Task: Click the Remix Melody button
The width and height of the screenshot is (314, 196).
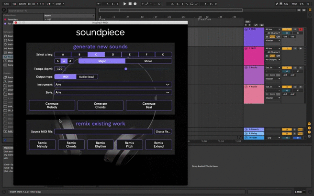Action: coord(42,144)
